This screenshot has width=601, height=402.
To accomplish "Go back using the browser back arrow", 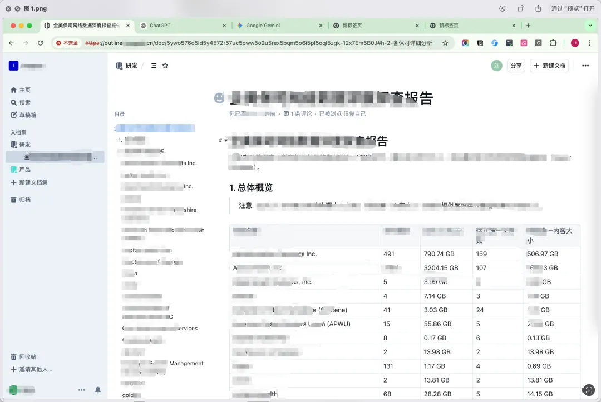I will pos(11,43).
